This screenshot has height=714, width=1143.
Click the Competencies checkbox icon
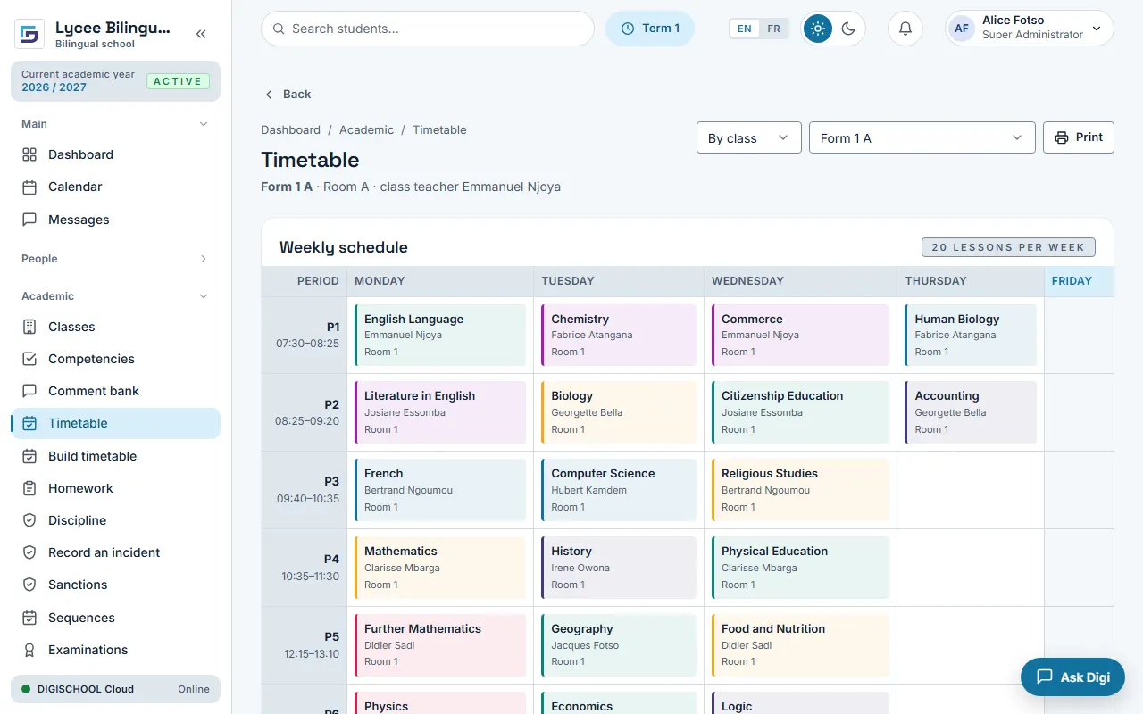29,359
